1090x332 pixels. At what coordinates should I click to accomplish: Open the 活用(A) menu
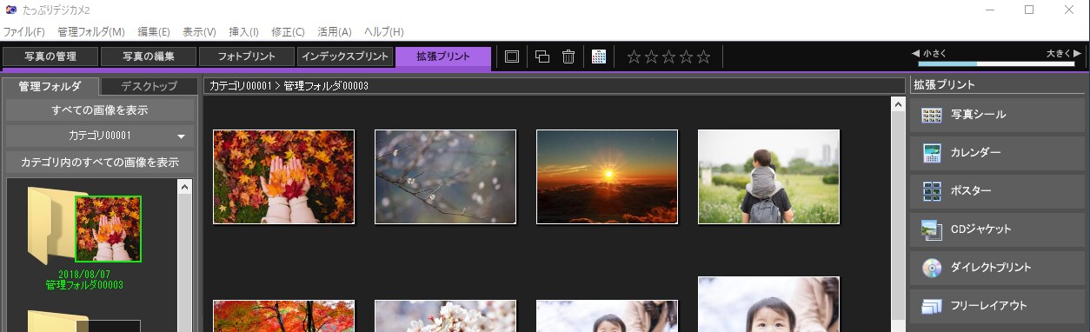coord(335,31)
